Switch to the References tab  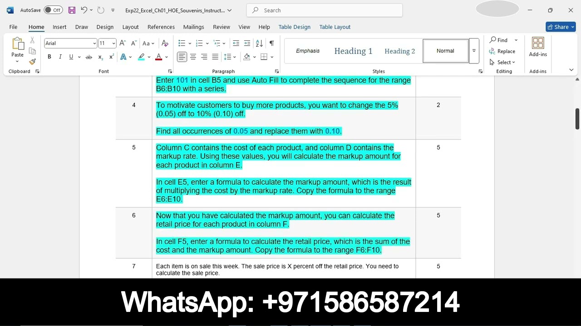161,27
